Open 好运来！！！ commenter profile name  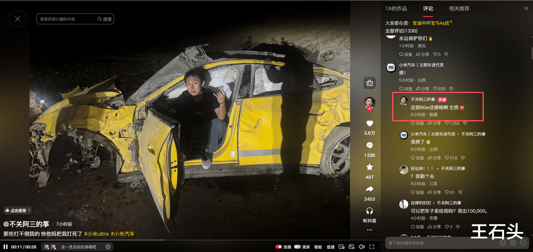(x=422, y=168)
